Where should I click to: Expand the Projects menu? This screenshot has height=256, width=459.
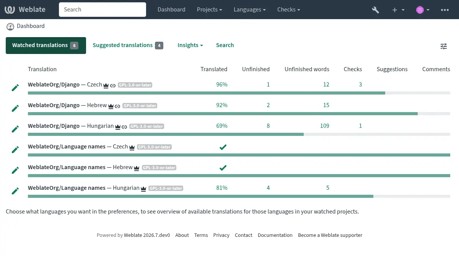coord(210,10)
